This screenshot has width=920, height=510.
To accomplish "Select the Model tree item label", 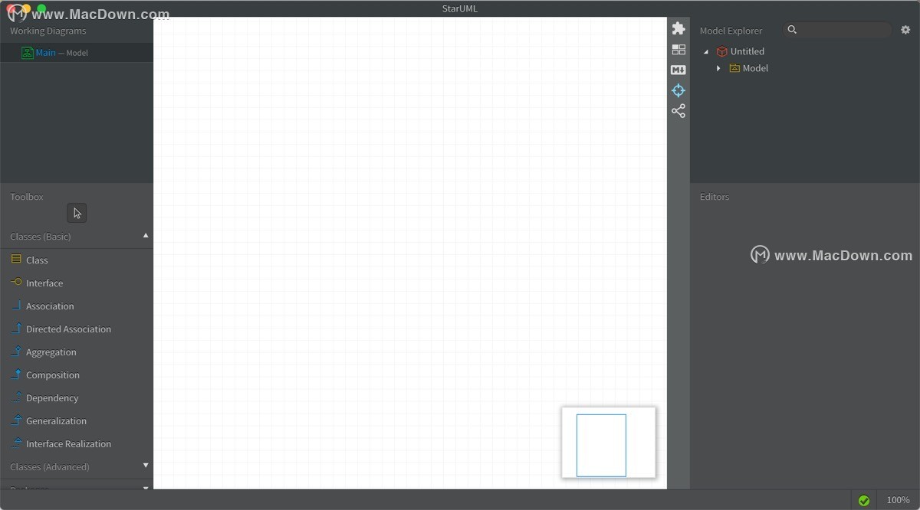I will [x=755, y=68].
